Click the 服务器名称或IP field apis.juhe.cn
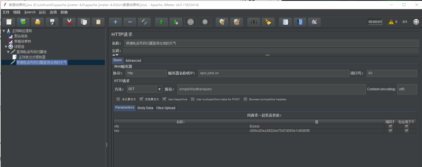Image resolution: width=422 pixels, height=167 pixels. tap(274, 73)
